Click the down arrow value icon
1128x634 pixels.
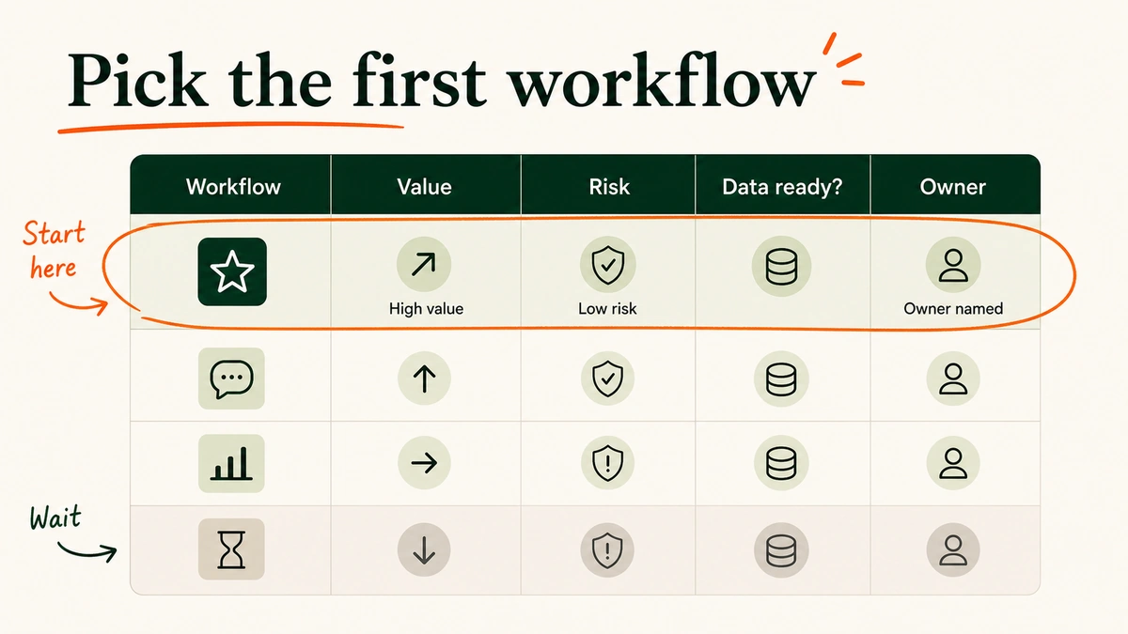point(424,549)
